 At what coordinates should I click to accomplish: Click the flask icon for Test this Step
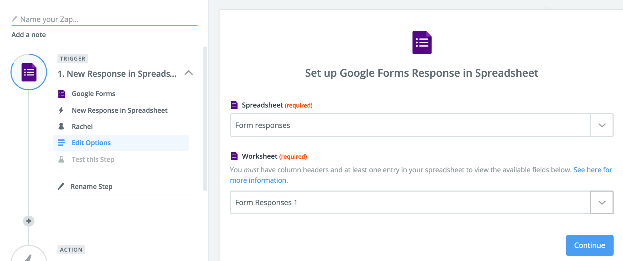point(61,159)
